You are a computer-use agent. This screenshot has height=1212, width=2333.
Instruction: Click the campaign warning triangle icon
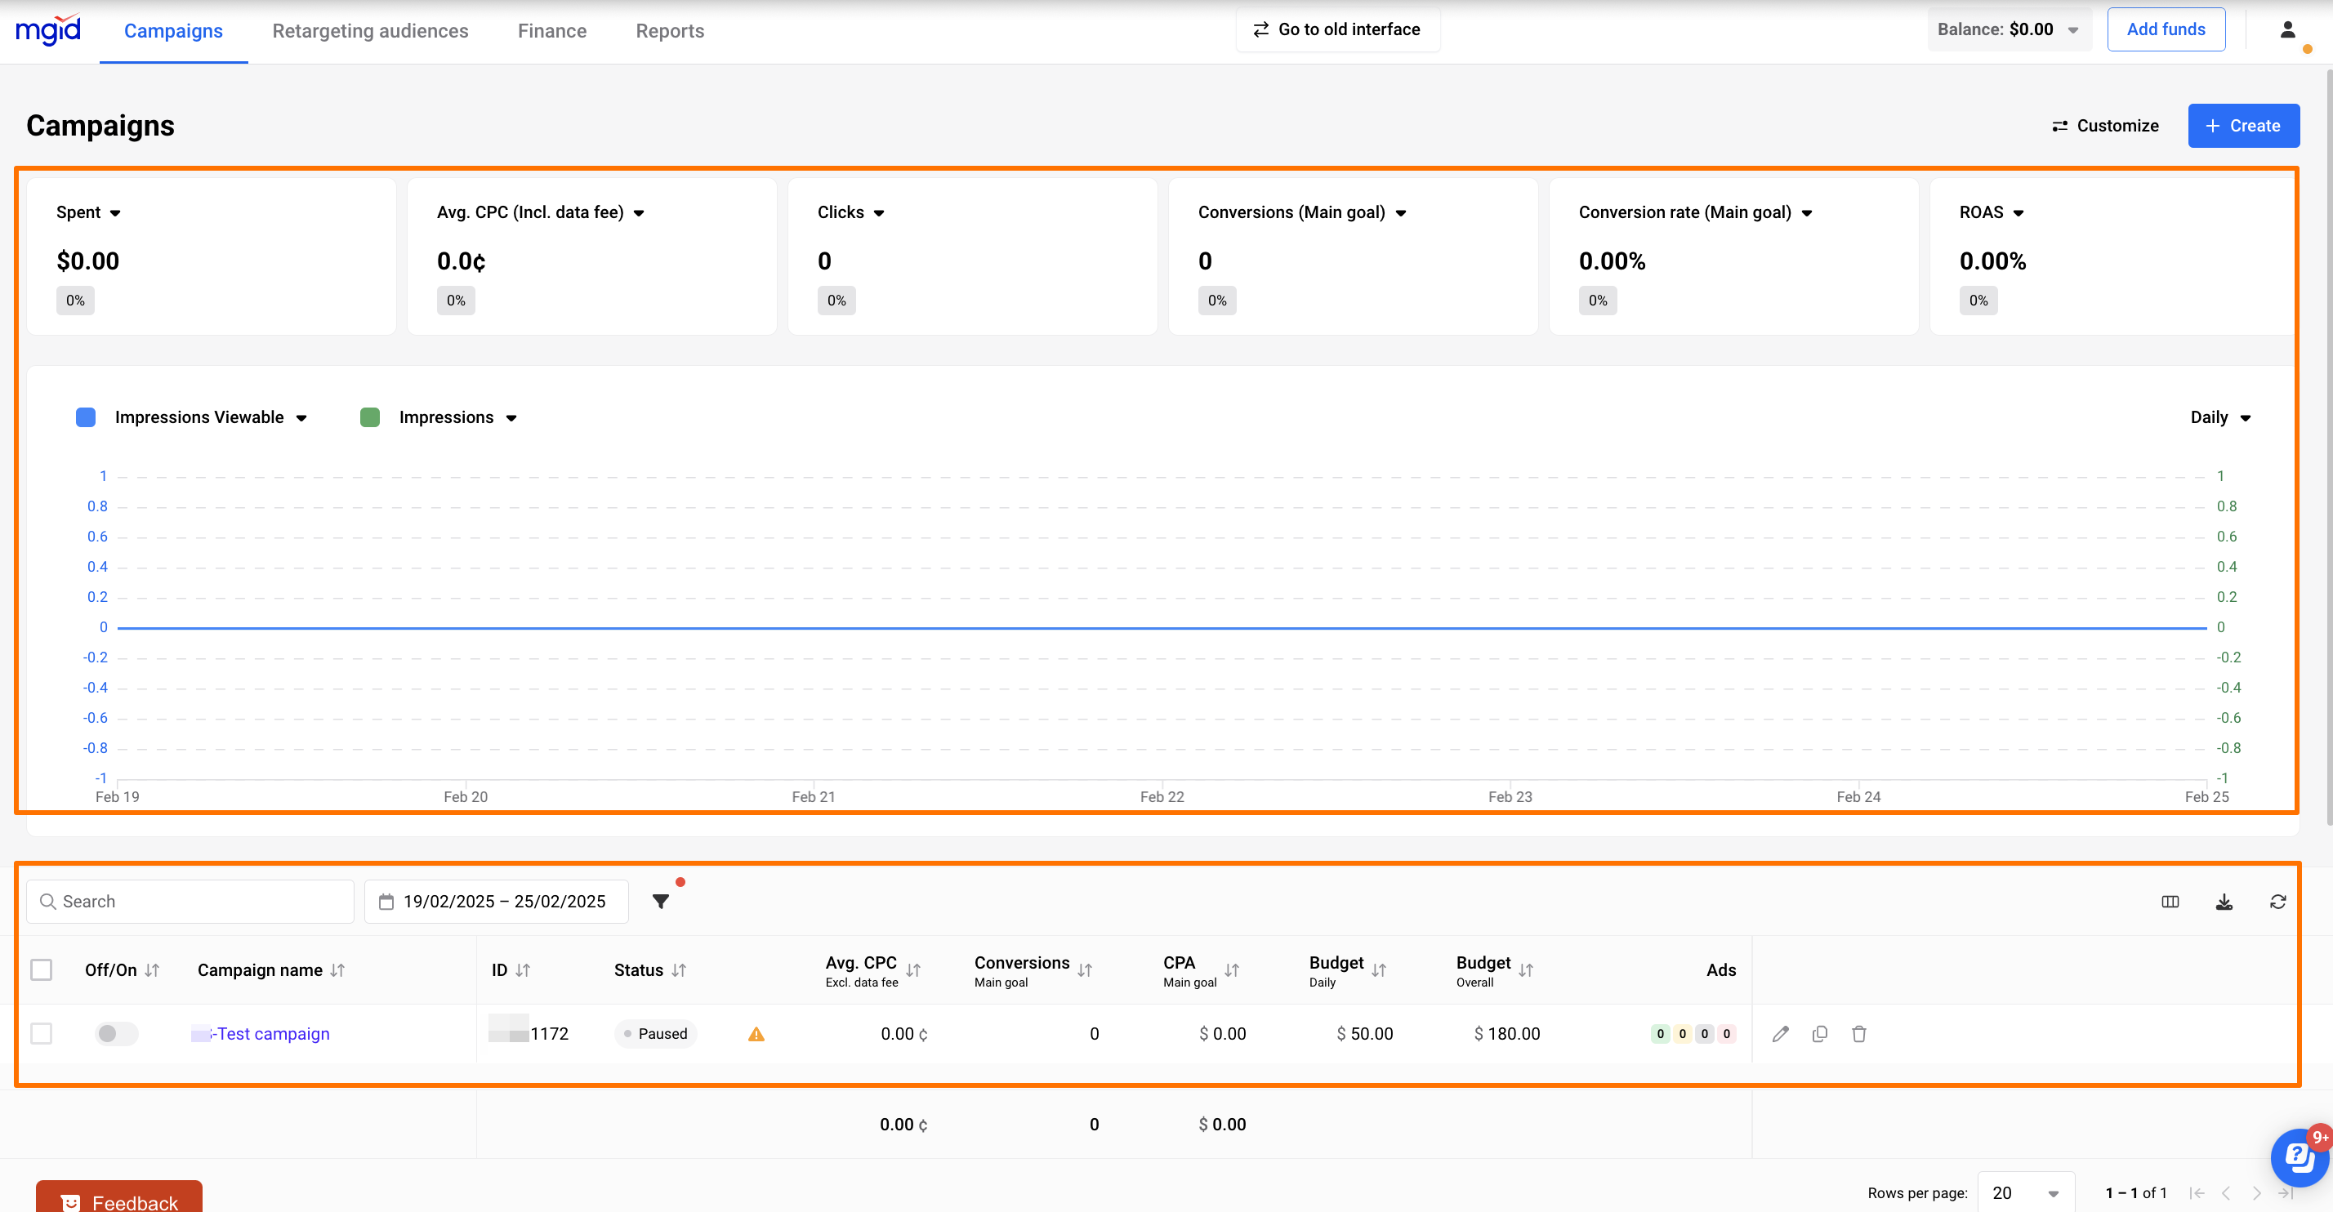pyautogui.click(x=756, y=1034)
